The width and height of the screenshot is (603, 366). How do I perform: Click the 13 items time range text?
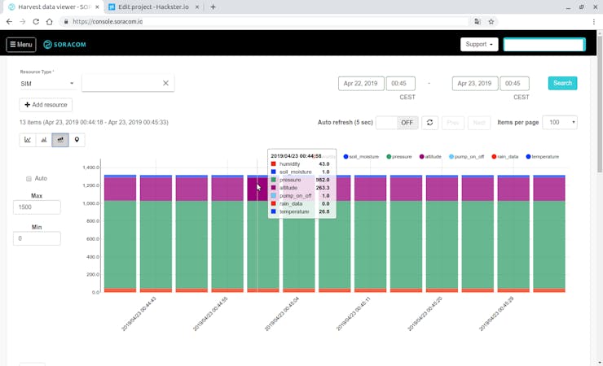pyautogui.click(x=94, y=122)
